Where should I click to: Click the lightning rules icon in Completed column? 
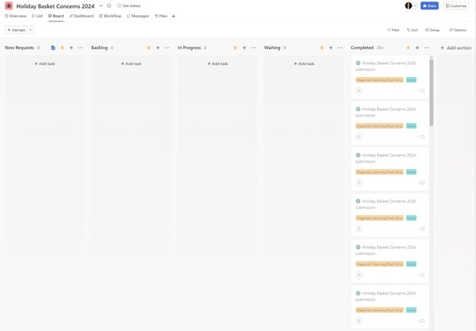pos(409,48)
